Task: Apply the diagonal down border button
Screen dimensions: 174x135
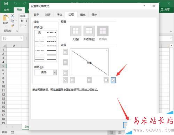Action: 113,80
